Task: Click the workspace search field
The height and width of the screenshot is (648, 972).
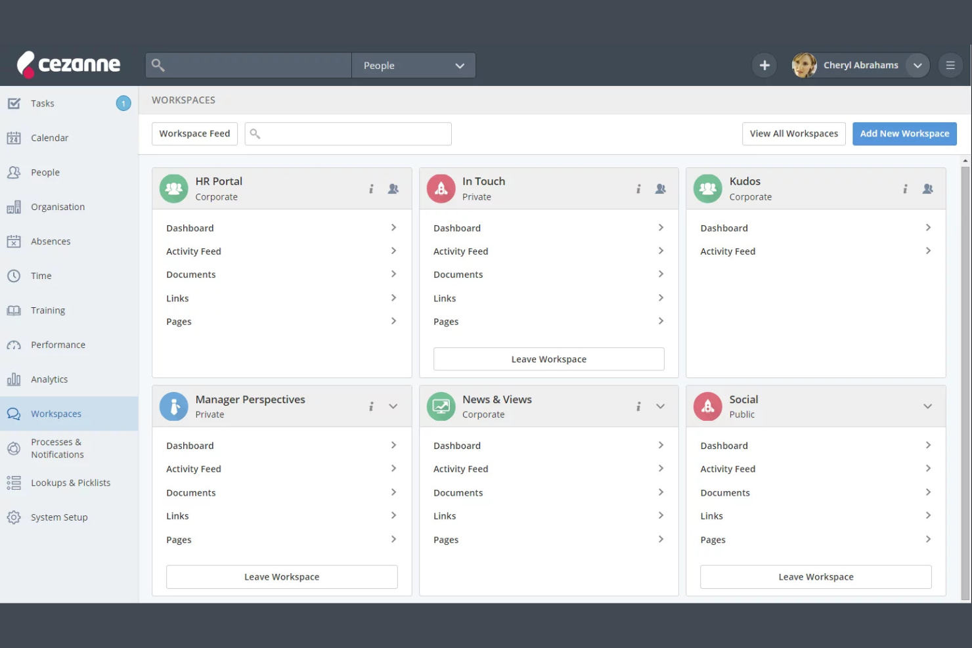Action: [348, 133]
